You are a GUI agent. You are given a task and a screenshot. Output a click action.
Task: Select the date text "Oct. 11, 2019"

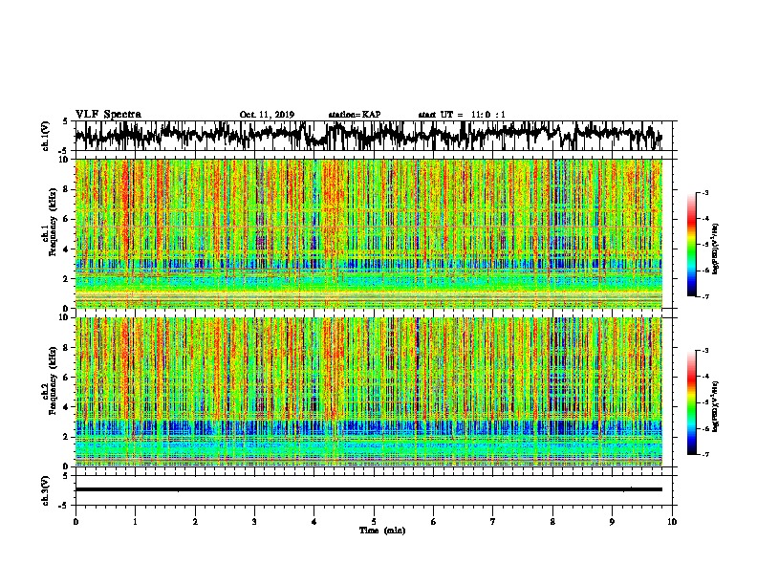click(267, 115)
